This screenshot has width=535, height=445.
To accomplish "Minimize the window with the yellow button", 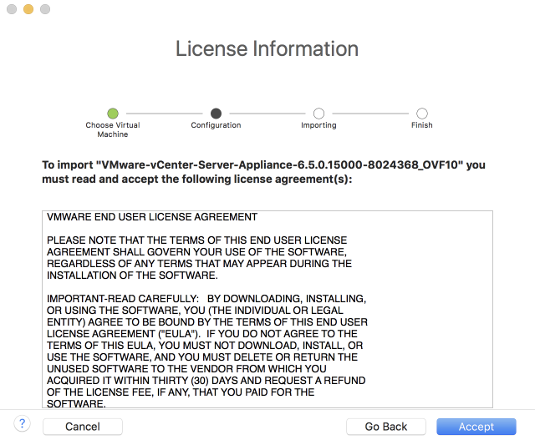I will [28, 9].
